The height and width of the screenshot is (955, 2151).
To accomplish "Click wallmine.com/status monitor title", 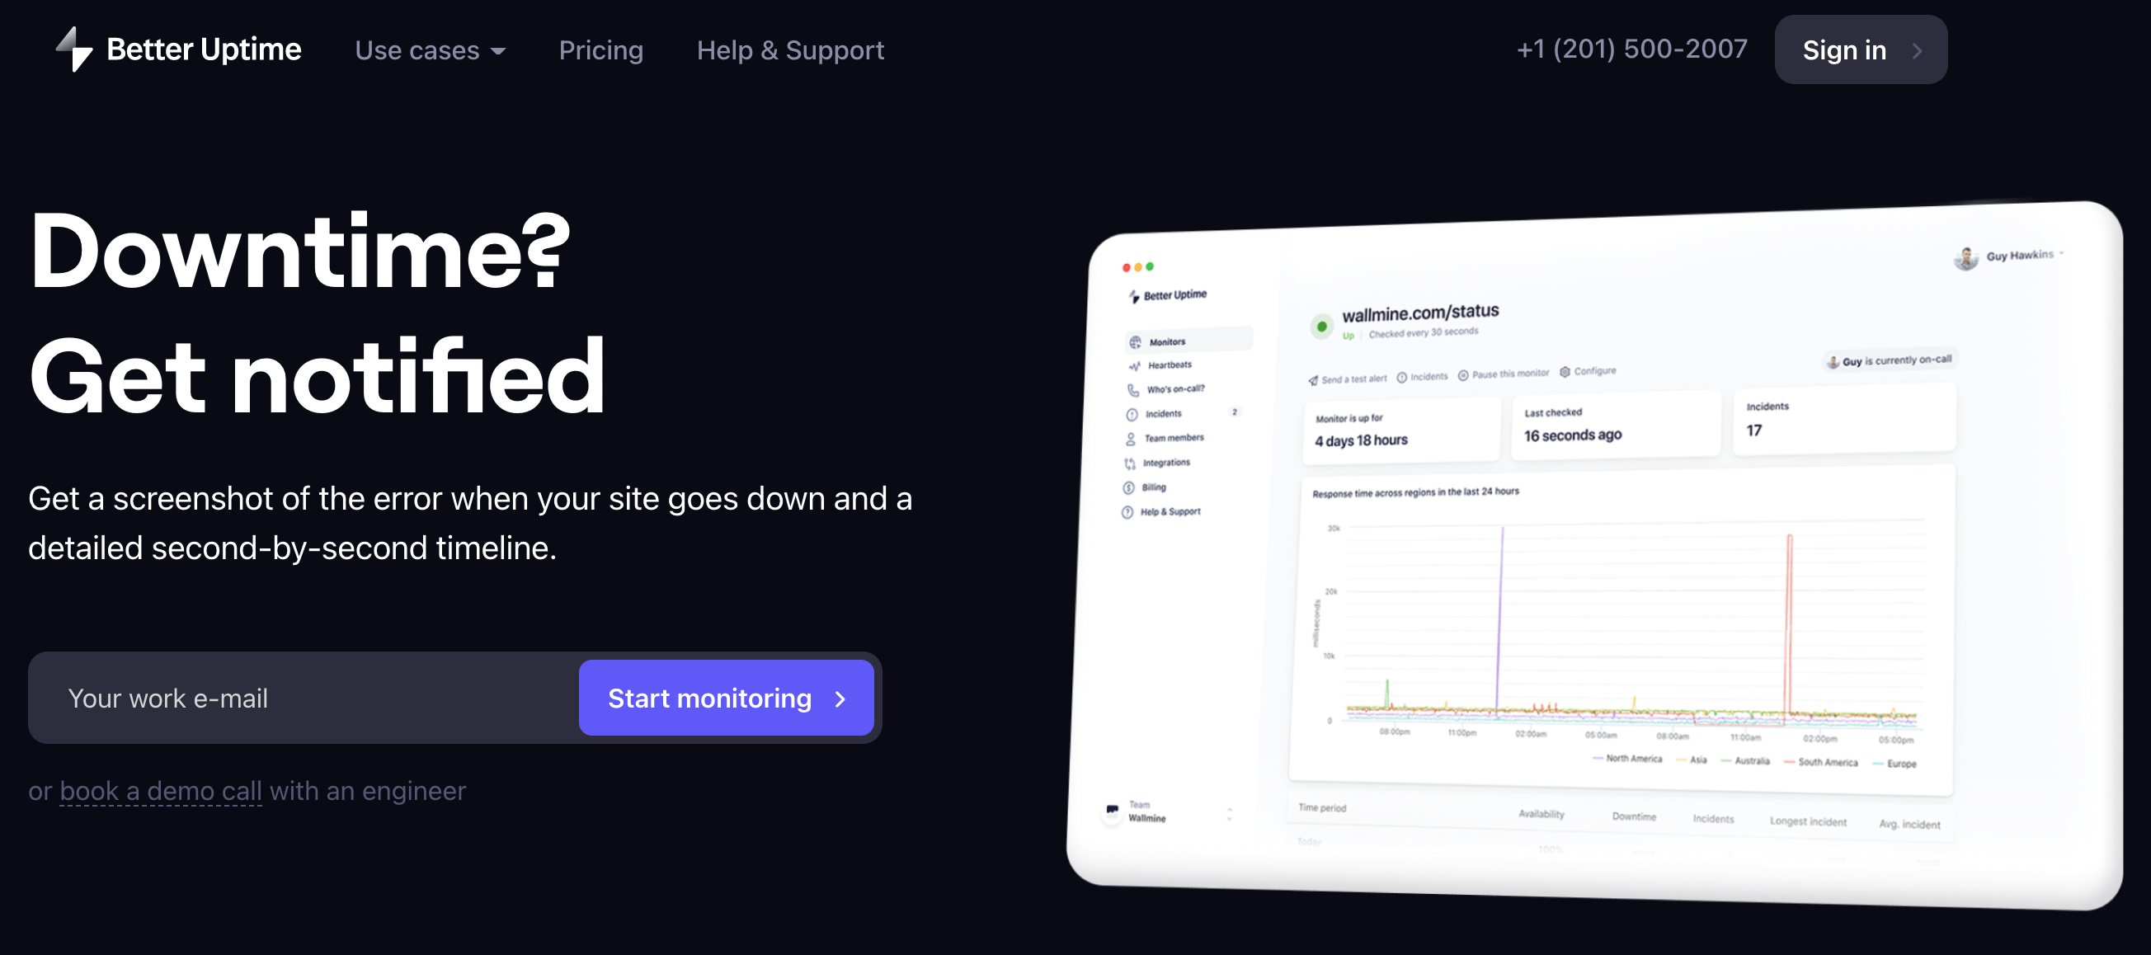I will pos(1420,313).
